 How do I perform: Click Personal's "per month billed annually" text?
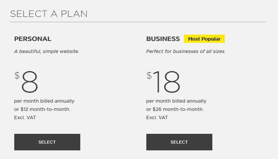(44, 101)
